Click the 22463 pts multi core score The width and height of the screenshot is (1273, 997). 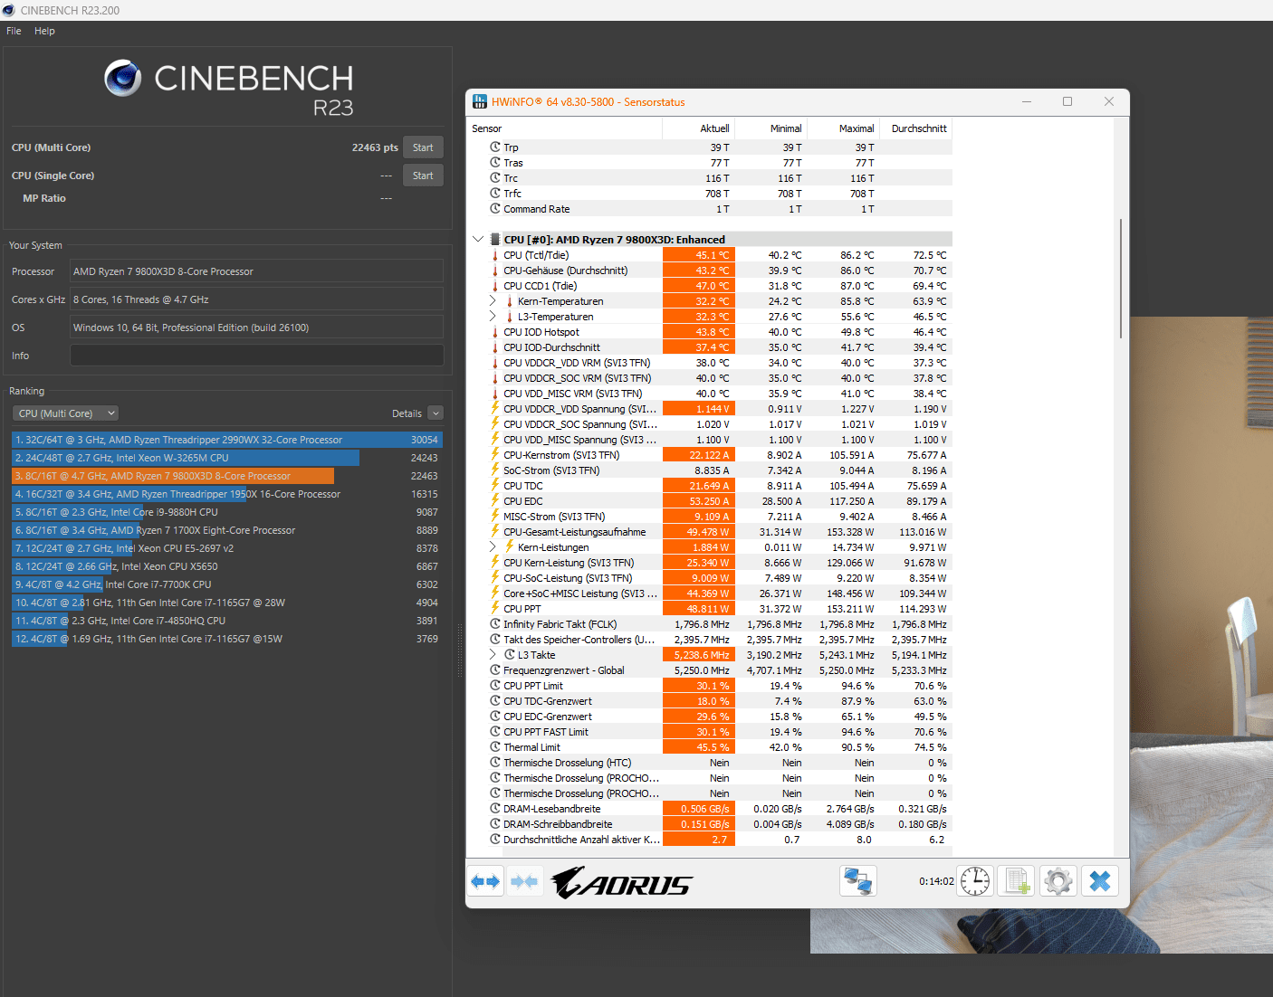click(375, 147)
